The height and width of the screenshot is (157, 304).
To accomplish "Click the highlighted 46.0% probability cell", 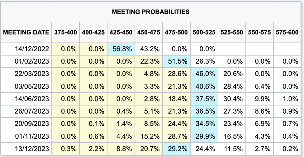I will tap(204, 74).
